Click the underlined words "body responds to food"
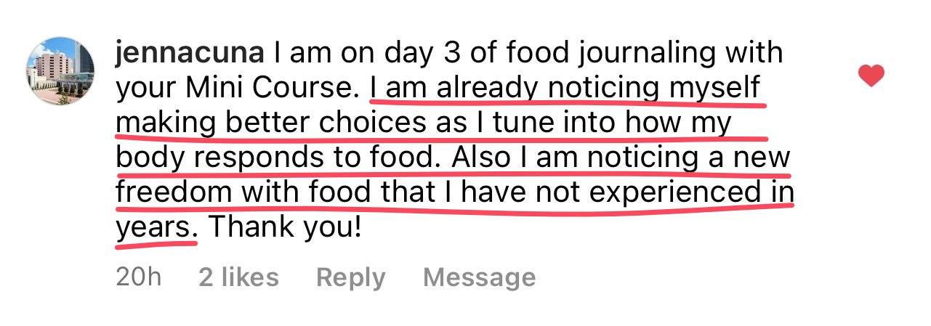 (280, 158)
